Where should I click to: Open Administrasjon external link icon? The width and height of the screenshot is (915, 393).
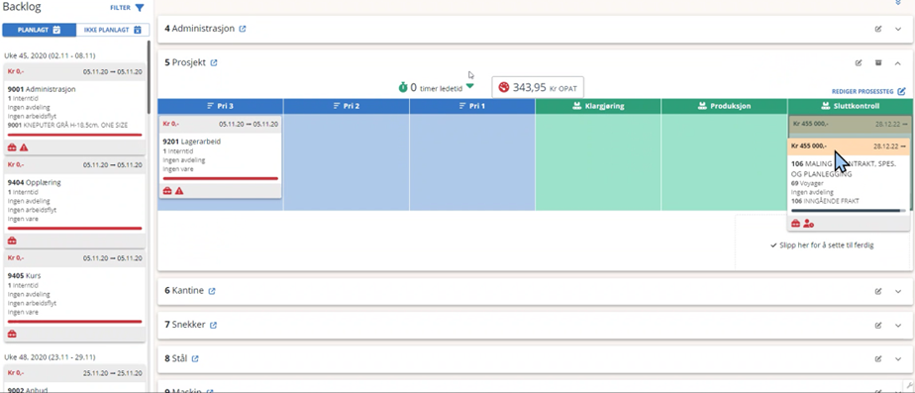point(243,29)
